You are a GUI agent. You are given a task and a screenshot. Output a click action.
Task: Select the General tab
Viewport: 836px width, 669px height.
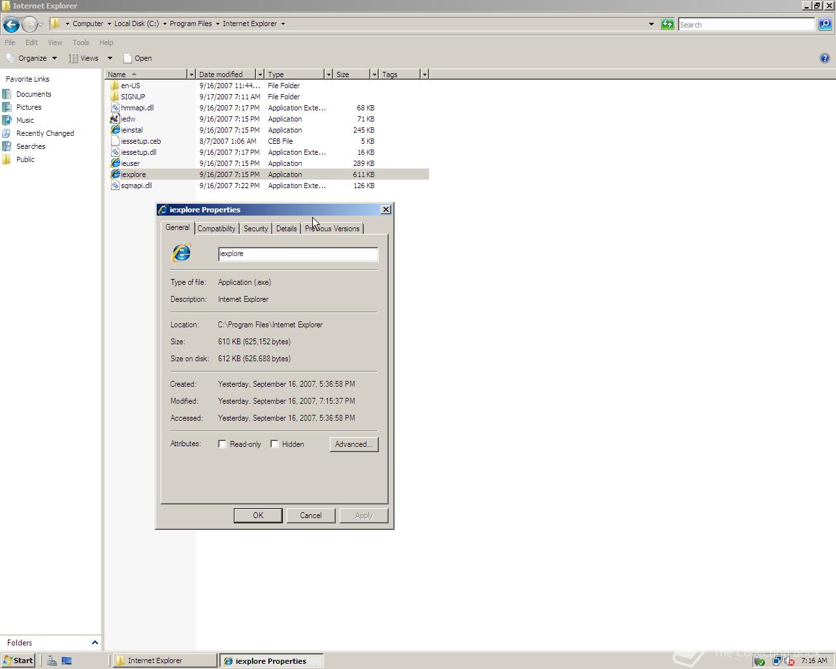pyautogui.click(x=177, y=227)
